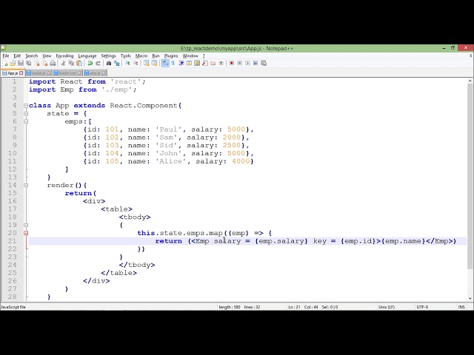This screenshot has height=355, width=474.
Task: Click the Start Recording macro icon
Action: pyautogui.click(x=231, y=64)
